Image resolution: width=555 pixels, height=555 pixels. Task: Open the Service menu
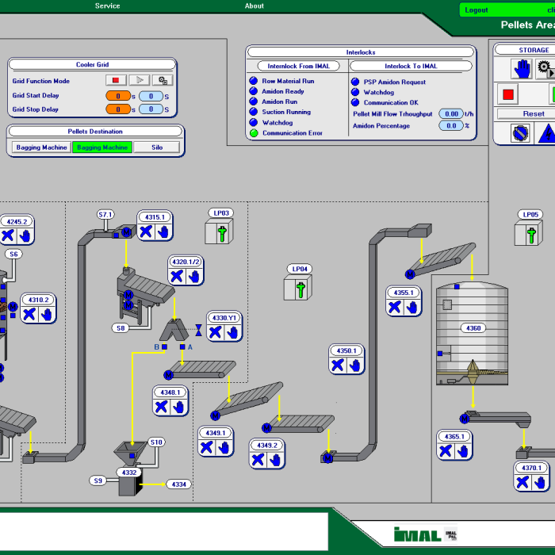[108, 6]
